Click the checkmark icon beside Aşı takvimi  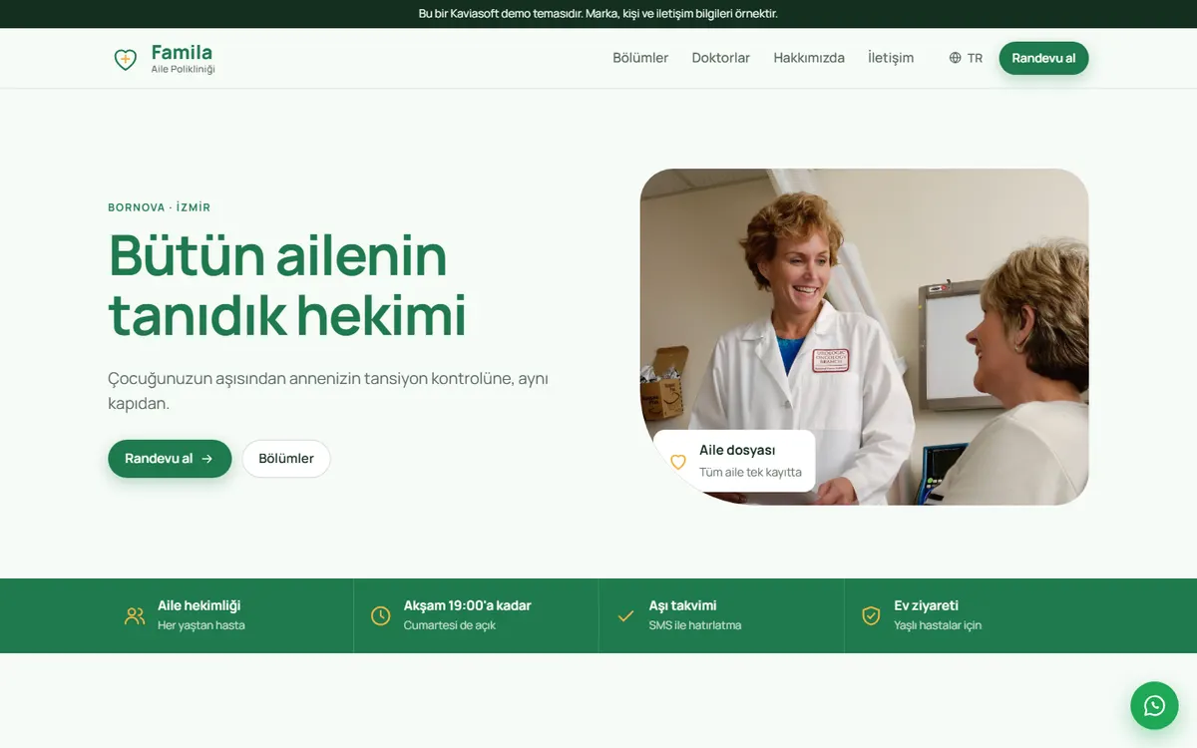625,616
